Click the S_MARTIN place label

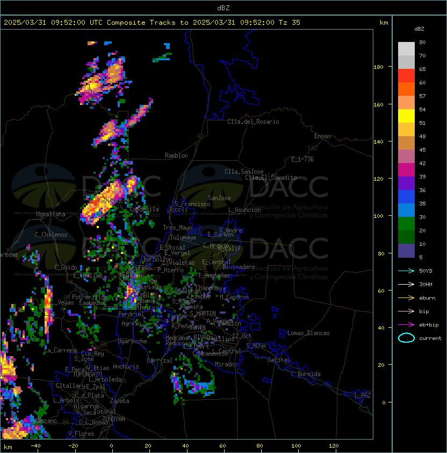pos(203,314)
